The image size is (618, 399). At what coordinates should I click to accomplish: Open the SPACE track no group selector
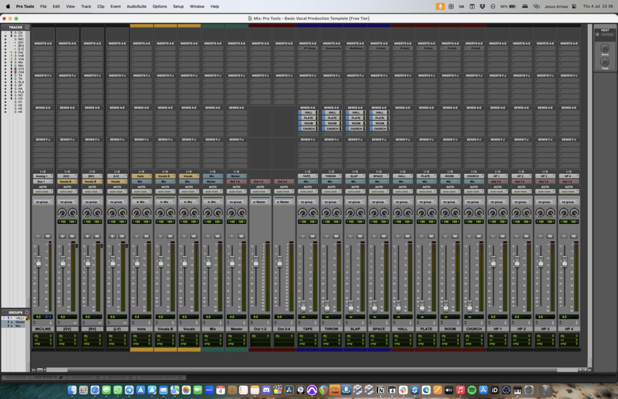(x=379, y=202)
